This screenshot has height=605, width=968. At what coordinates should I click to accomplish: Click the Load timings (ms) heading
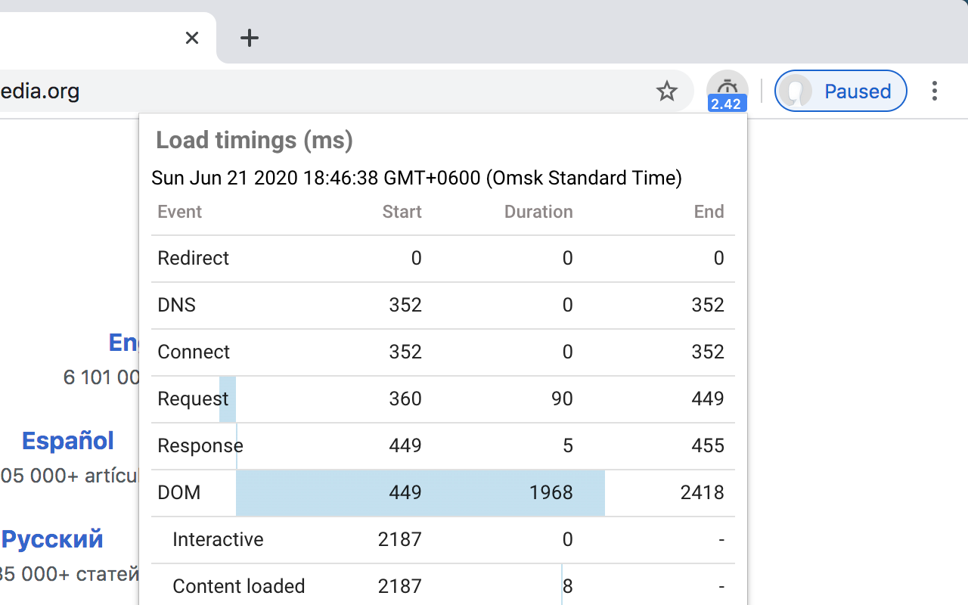click(254, 140)
